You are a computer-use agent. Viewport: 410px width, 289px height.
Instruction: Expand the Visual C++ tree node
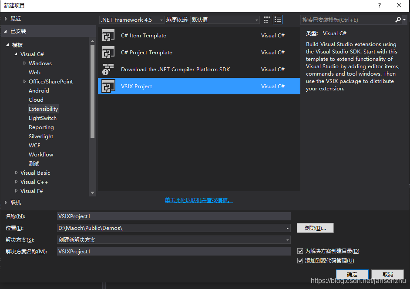[16, 182]
